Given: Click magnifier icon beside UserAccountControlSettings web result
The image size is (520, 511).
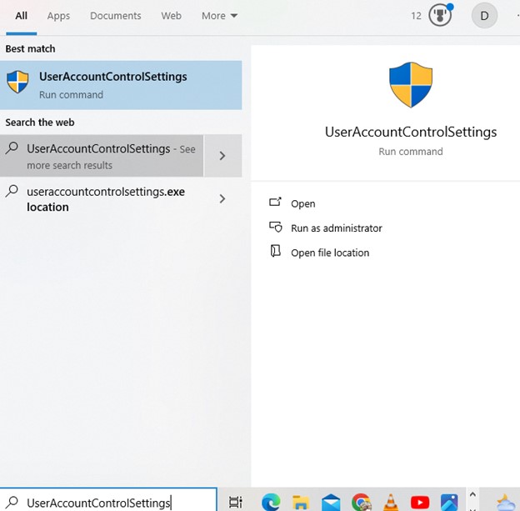Looking at the screenshot, I should point(12,148).
